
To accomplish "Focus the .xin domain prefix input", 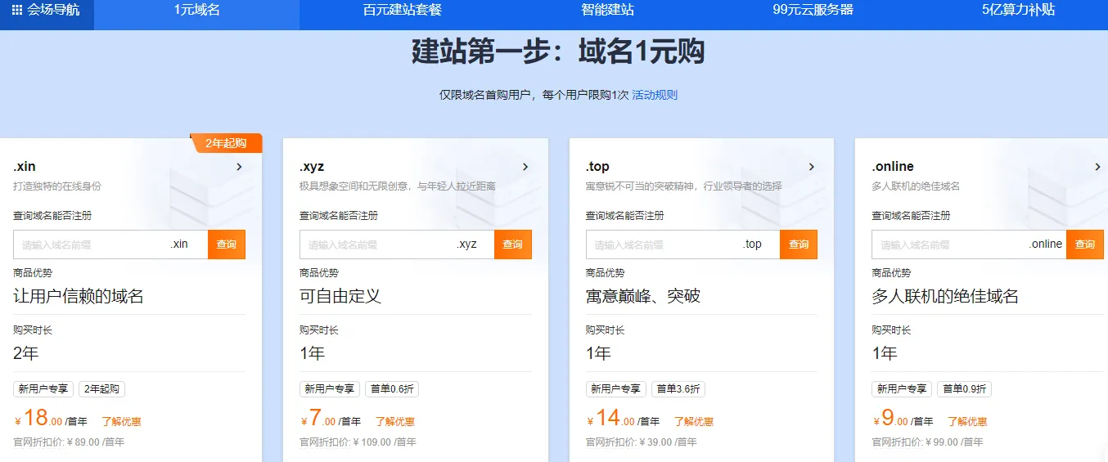I will 110,244.
